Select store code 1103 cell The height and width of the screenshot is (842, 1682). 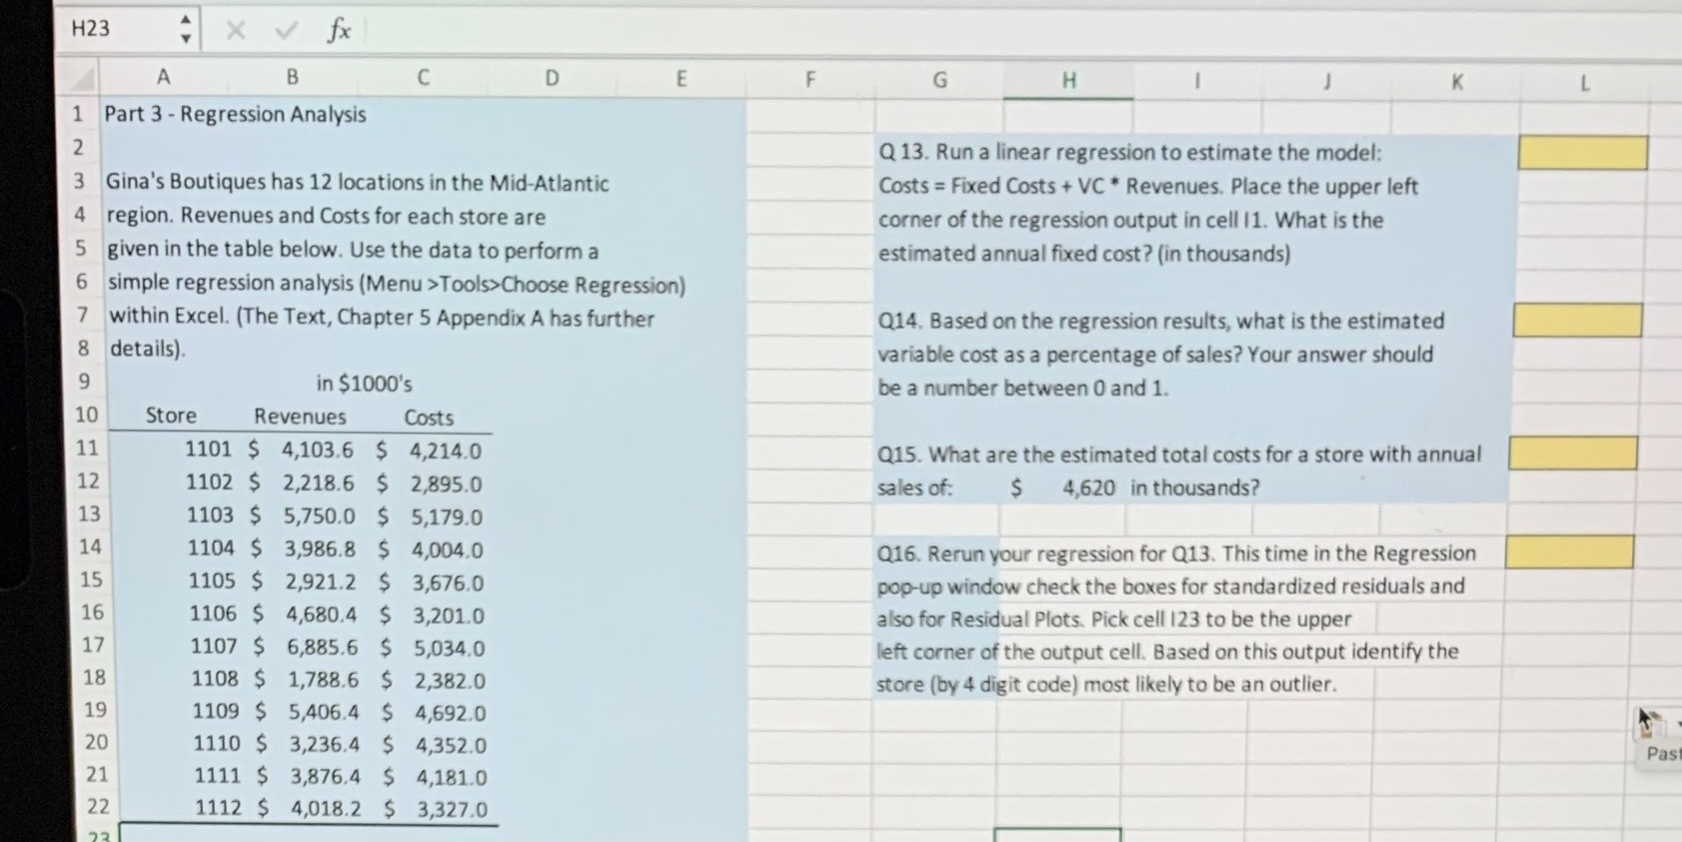[210, 515]
